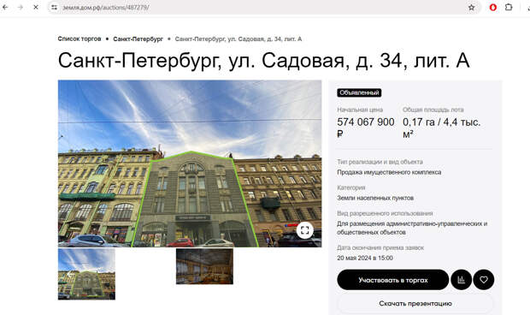Screen dimensions: 530x315
Task: Select the first building facade thumbnail
Action: 86,274
